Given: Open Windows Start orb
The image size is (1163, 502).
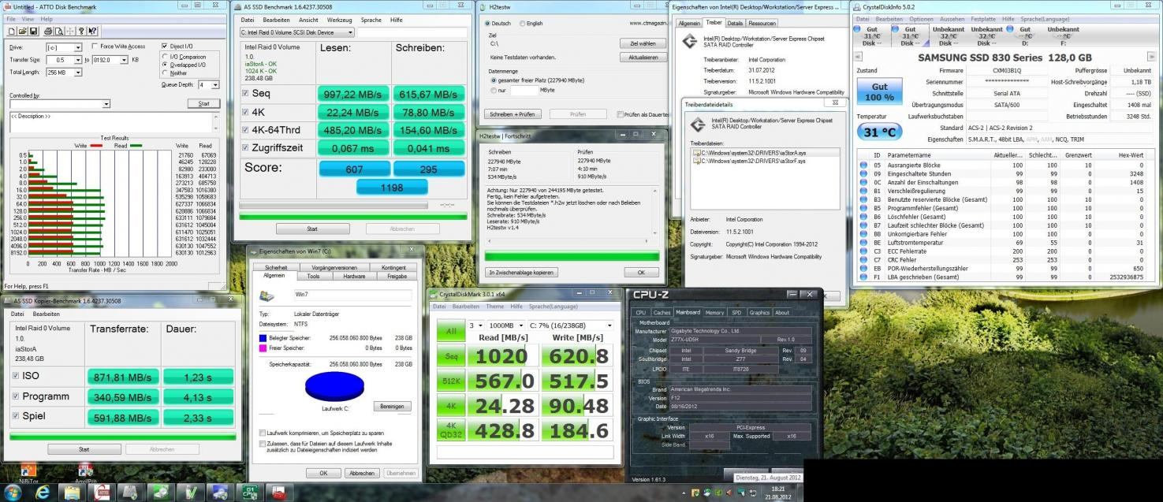Looking at the screenshot, I should (x=13, y=493).
